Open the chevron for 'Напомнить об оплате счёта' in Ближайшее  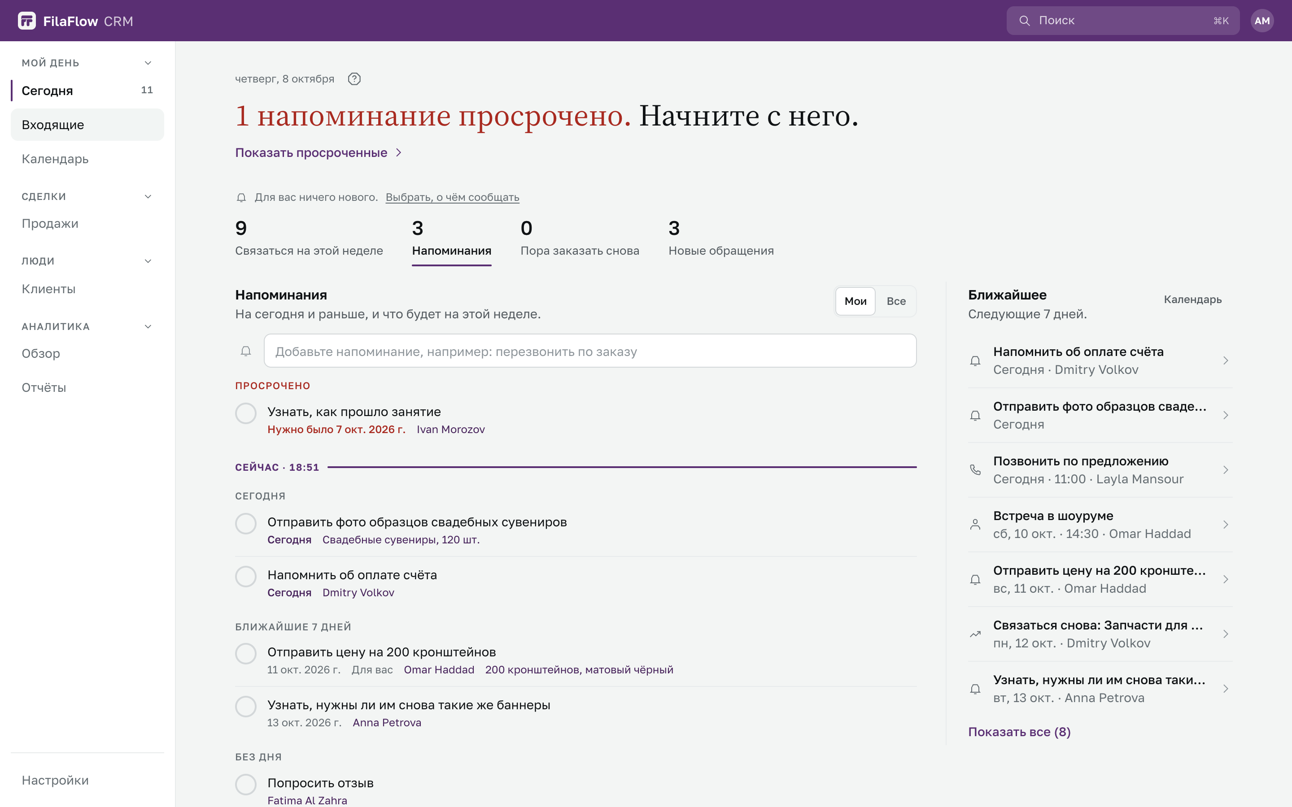pos(1225,361)
